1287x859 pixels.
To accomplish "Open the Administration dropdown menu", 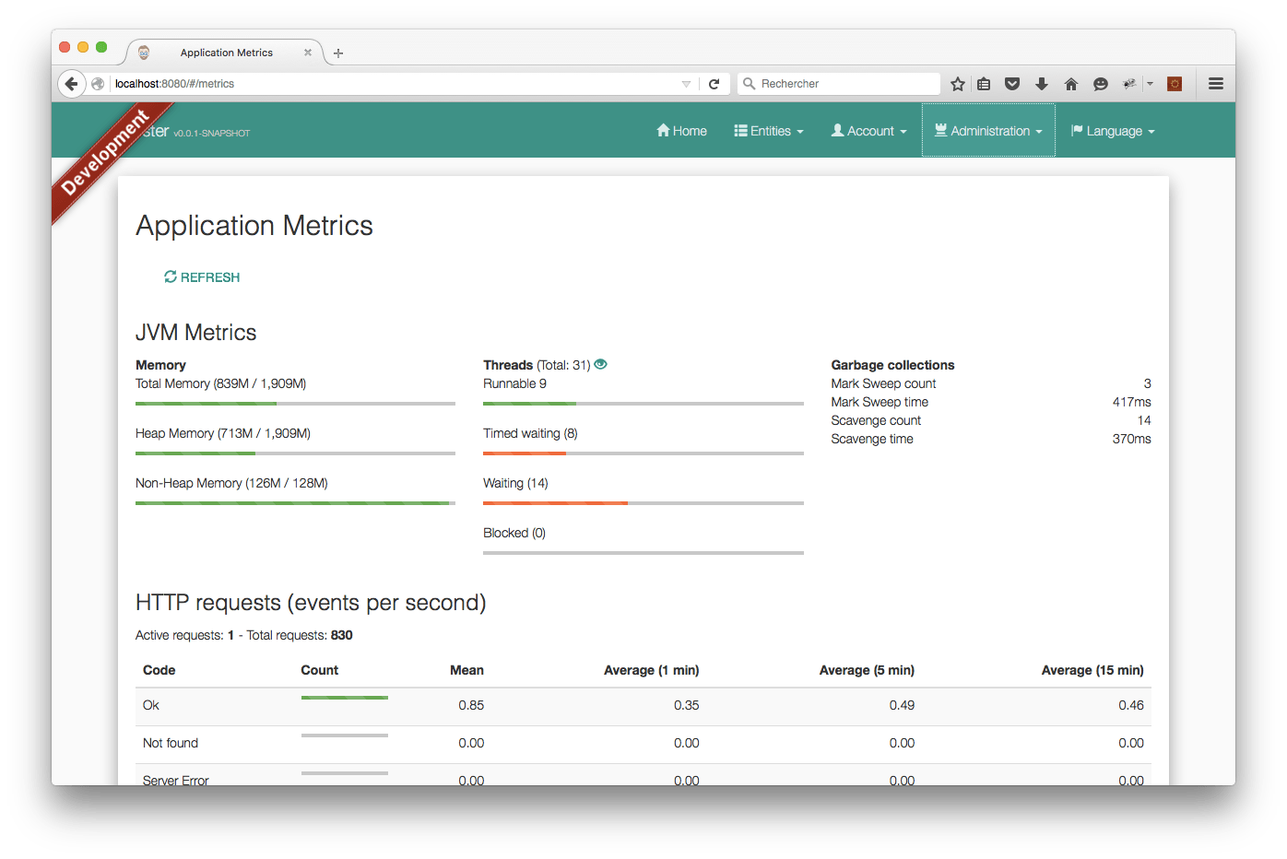I will [x=988, y=130].
